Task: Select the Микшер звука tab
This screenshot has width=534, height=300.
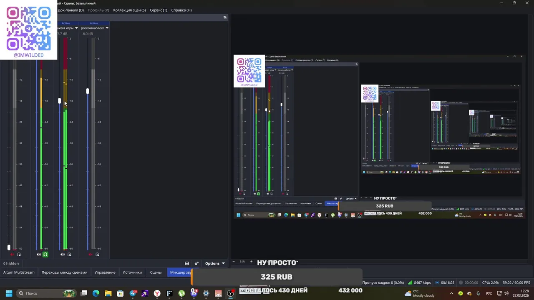Action: (180, 272)
